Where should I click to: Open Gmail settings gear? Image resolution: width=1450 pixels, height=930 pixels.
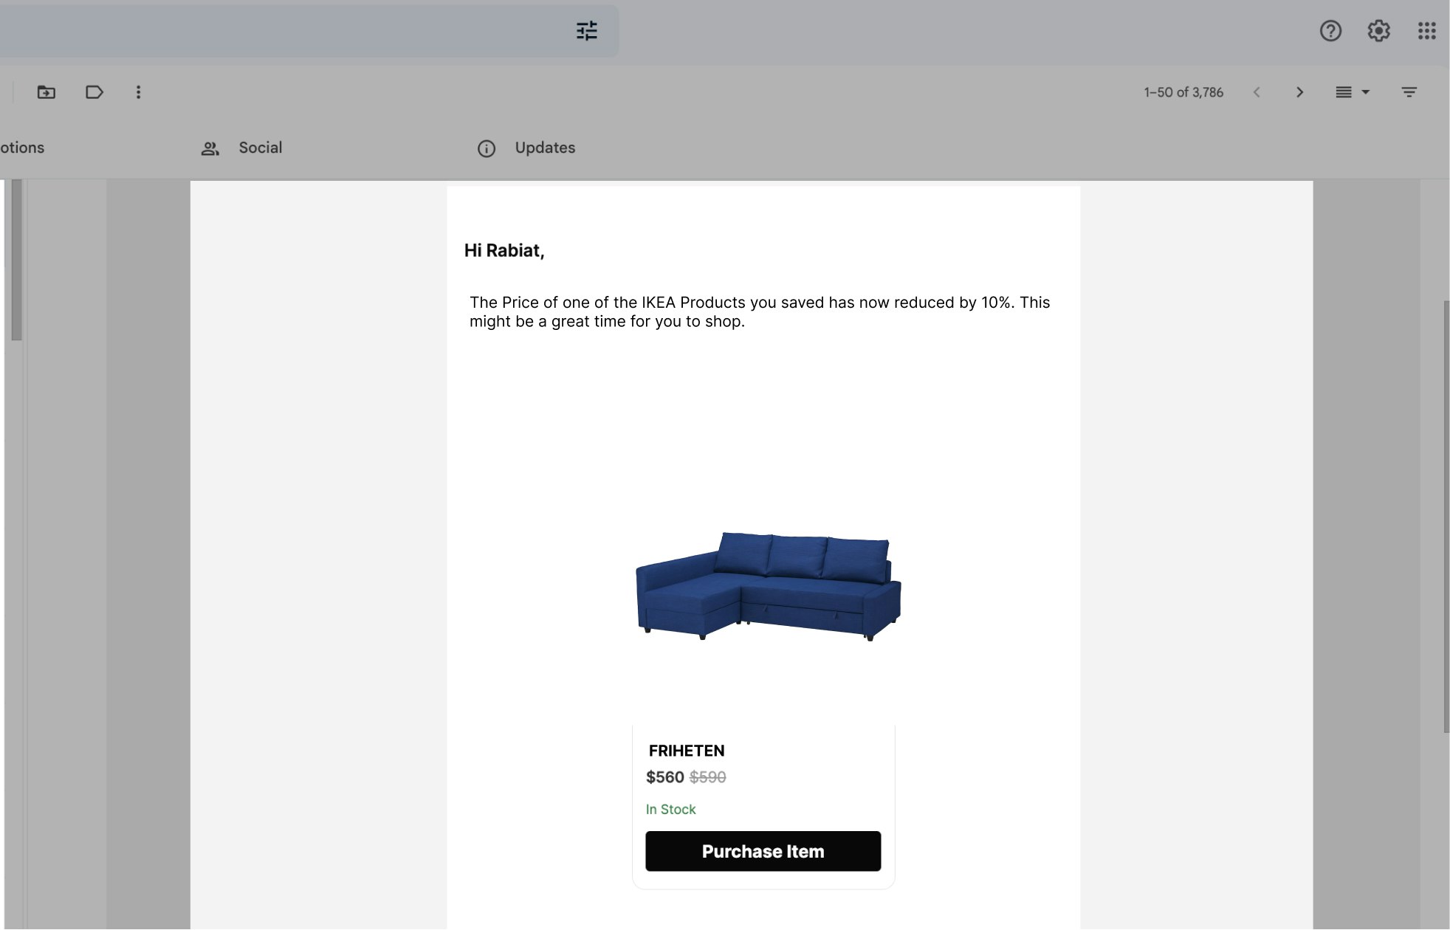click(1378, 31)
